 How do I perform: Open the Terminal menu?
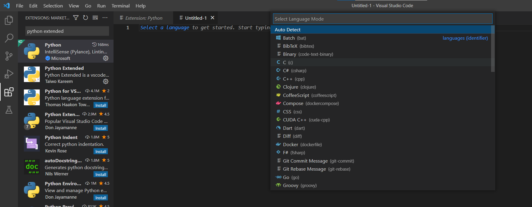tap(121, 6)
